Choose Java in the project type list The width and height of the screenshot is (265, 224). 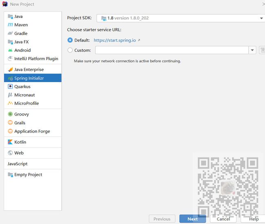(33, 17)
